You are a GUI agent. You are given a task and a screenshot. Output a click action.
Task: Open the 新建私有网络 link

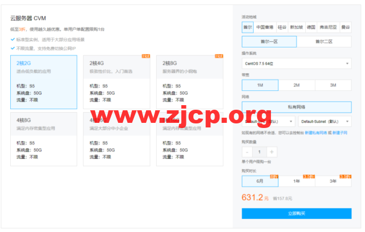(316, 133)
